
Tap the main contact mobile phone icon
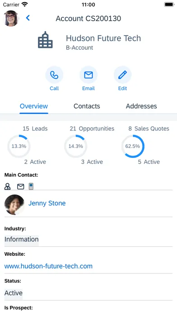(x=31, y=186)
